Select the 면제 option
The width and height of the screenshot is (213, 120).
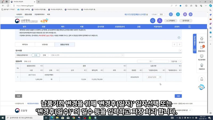44,55
